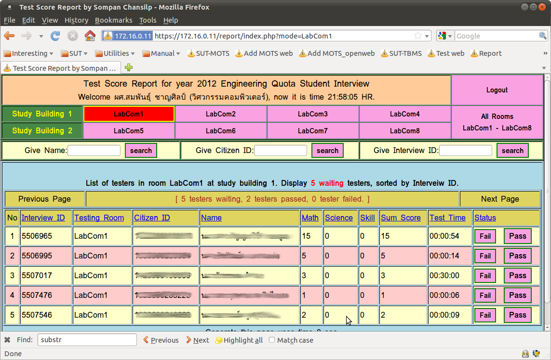
Task: Click the browser Back arrow icon
Action: point(9,36)
